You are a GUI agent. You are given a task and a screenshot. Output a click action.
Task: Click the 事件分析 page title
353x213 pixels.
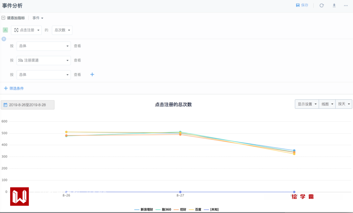(12, 6)
